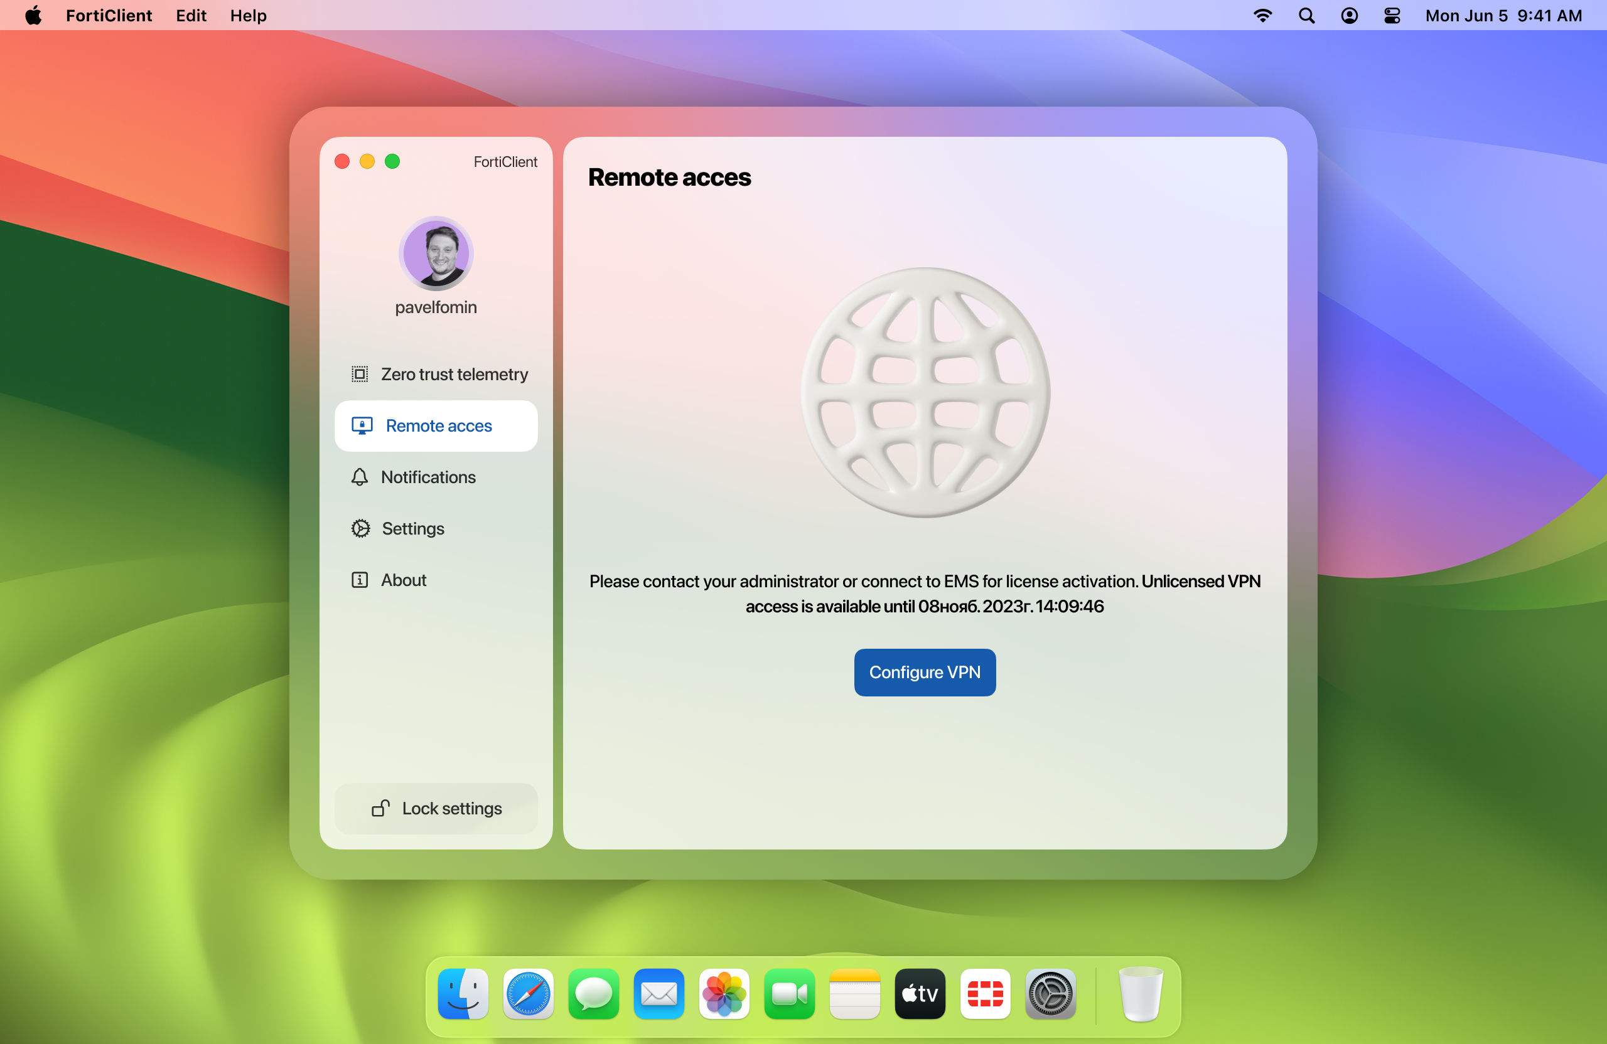This screenshot has height=1044, width=1607.
Task: Click the Lock settings button
Action: (436, 809)
